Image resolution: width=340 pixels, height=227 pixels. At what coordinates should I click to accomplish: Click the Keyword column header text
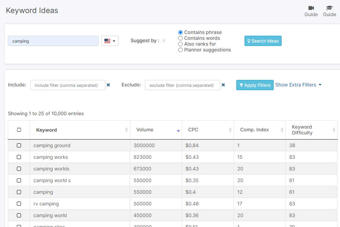(x=46, y=130)
